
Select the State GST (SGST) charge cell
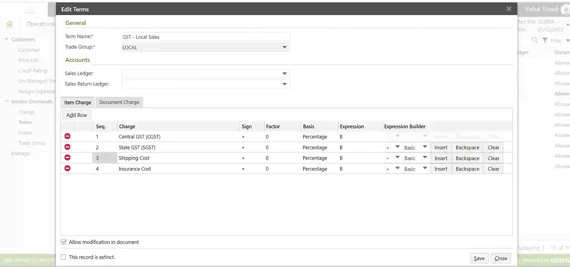click(178, 147)
